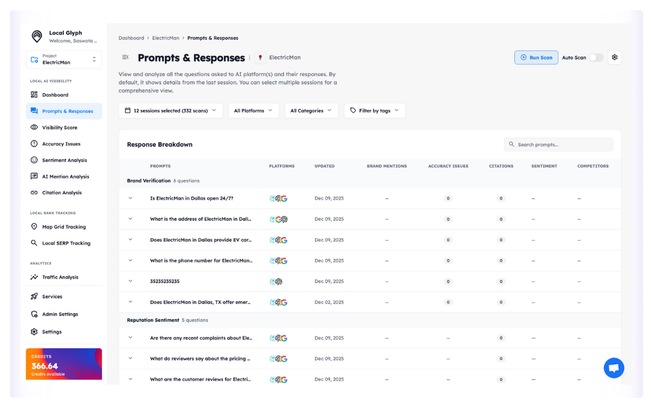
Task: Open the sessions selected dropdown
Action: point(170,110)
